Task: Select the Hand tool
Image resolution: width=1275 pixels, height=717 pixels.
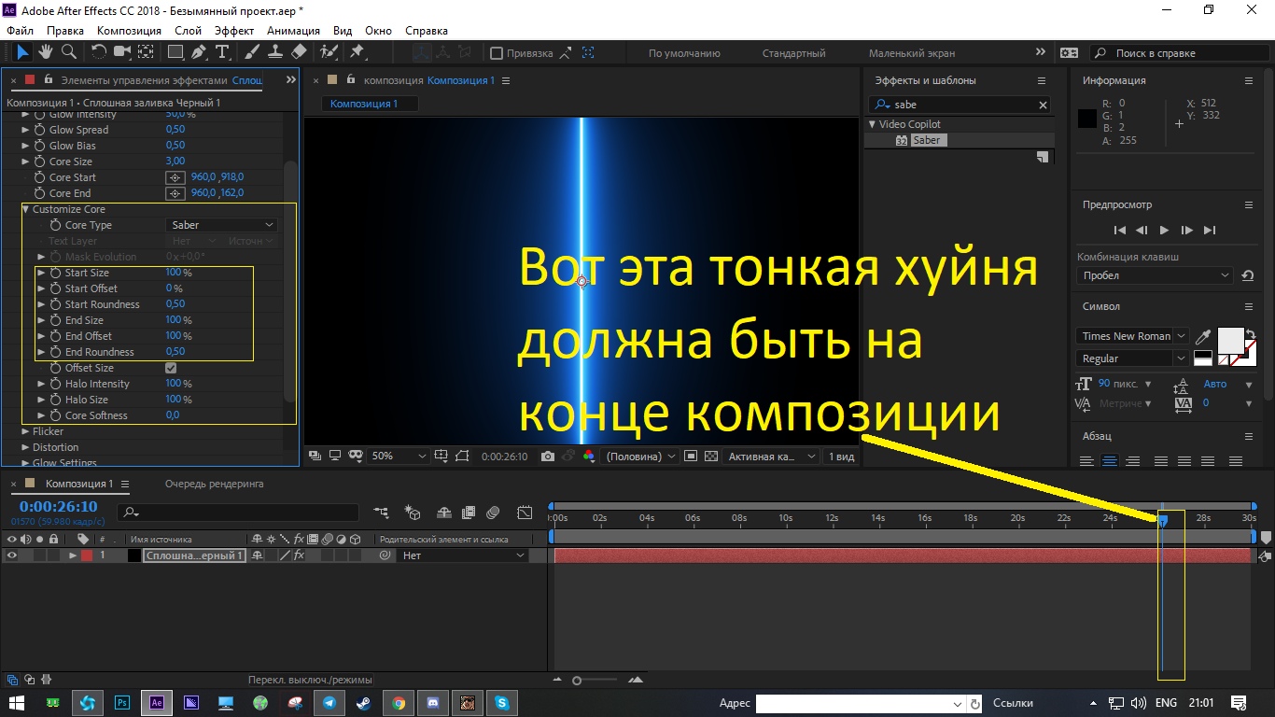Action: (46, 51)
